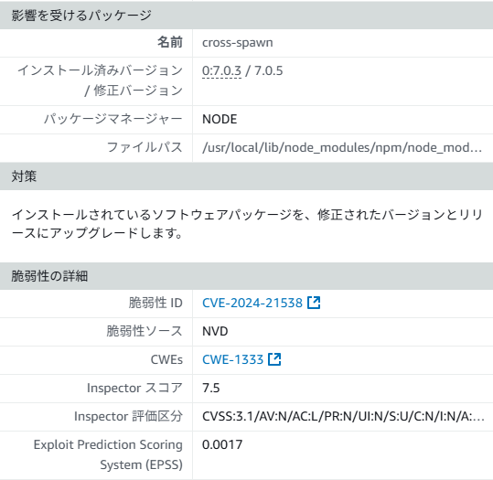The height and width of the screenshot is (480, 493).
Task: Click the パッケージマネージャー label
Action: pos(113,119)
